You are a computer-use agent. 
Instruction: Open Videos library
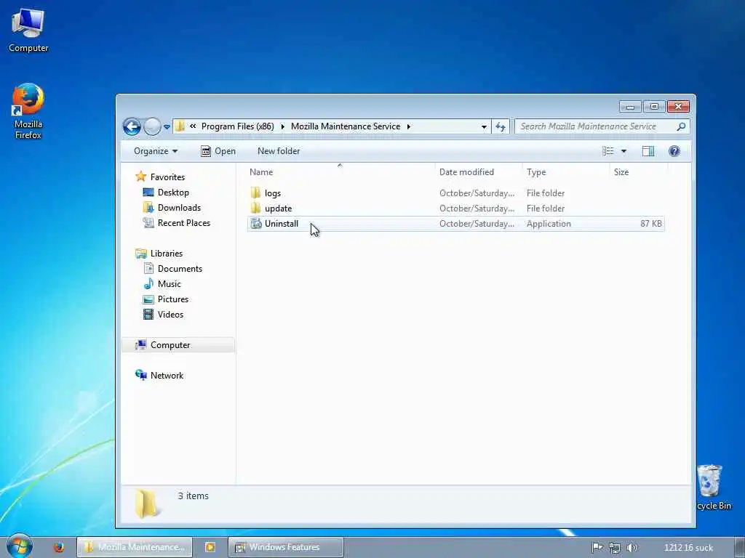tap(170, 314)
